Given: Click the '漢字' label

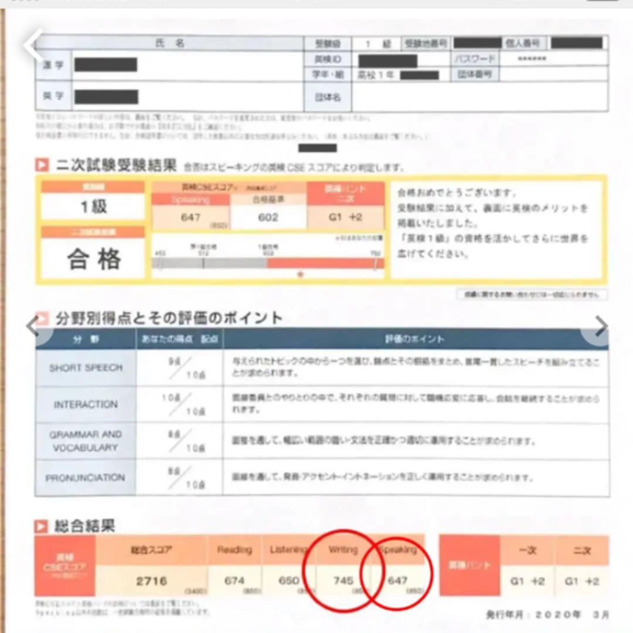Looking at the screenshot, I should click(53, 65).
